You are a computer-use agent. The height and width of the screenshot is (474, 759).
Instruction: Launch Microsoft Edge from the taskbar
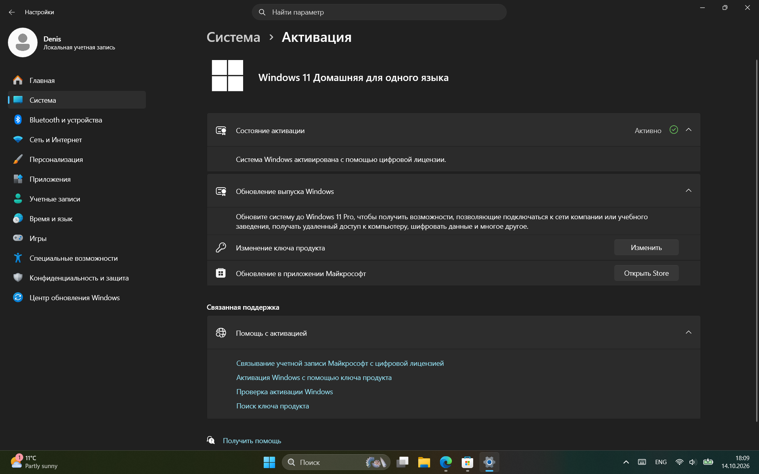(446, 462)
